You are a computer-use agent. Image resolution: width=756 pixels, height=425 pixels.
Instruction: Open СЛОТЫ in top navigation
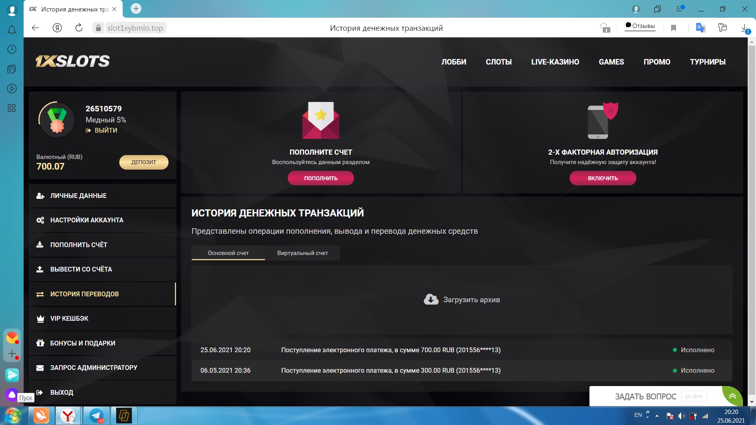tap(498, 62)
